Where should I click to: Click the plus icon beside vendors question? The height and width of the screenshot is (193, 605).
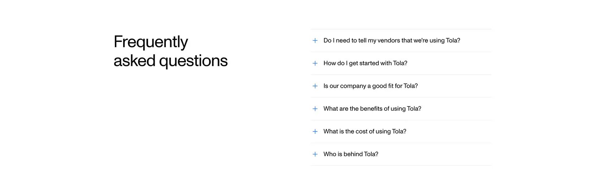pos(315,40)
